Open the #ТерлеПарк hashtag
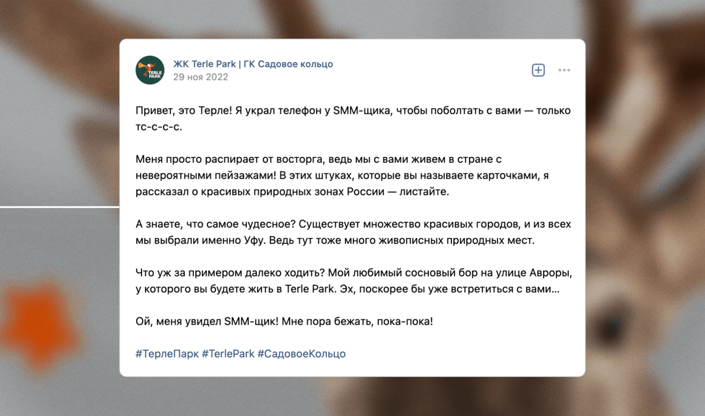The width and height of the screenshot is (705, 416). pyautogui.click(x=167, y=353)
